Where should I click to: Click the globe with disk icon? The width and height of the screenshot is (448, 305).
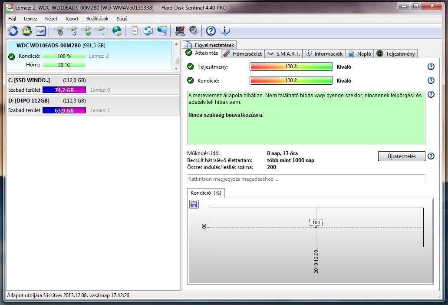[x=117, y=30]
